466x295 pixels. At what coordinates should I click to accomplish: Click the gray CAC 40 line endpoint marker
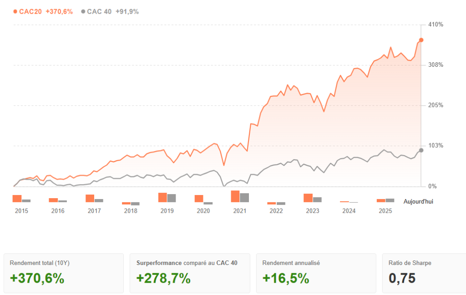click(x=421, y=150)
